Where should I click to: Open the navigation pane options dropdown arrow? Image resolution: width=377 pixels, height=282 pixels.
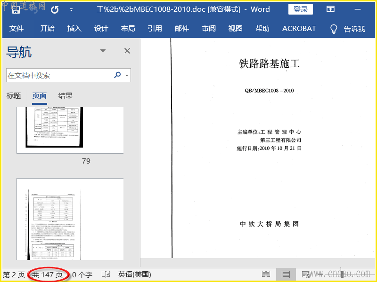103,51
